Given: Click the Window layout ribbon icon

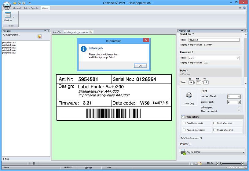Looking at the screenshot, I should [8, 15].
